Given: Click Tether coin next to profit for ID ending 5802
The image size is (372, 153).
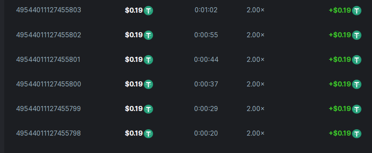Looking at the screenshot, I should [357, 35].
